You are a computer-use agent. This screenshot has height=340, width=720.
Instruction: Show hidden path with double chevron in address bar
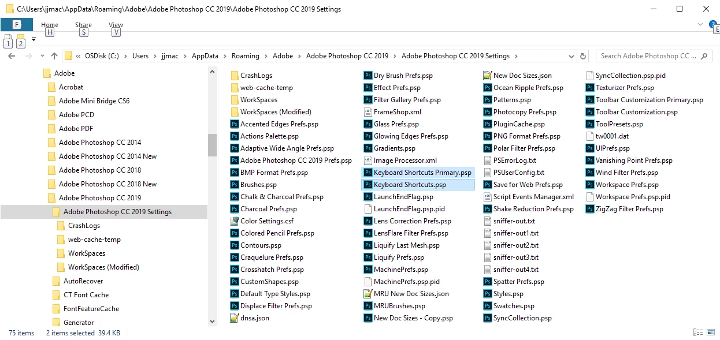(x=77, y=56)
